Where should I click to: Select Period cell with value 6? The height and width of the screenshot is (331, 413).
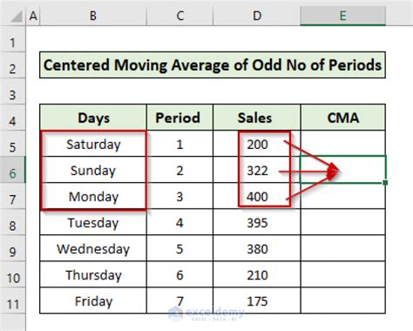click(x=180, y=274)
